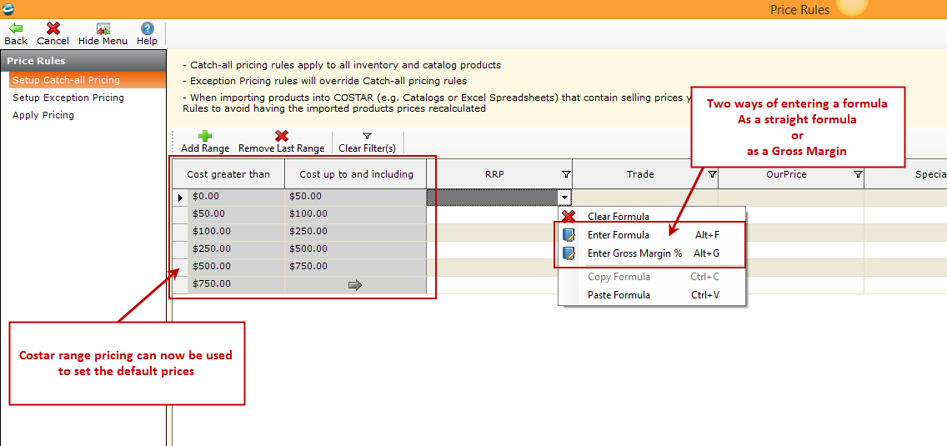Screen dimensions: 947x446
Task: Click the Enter Formula notepad icon
Action: pyautogui.click(x=569, y=235)
